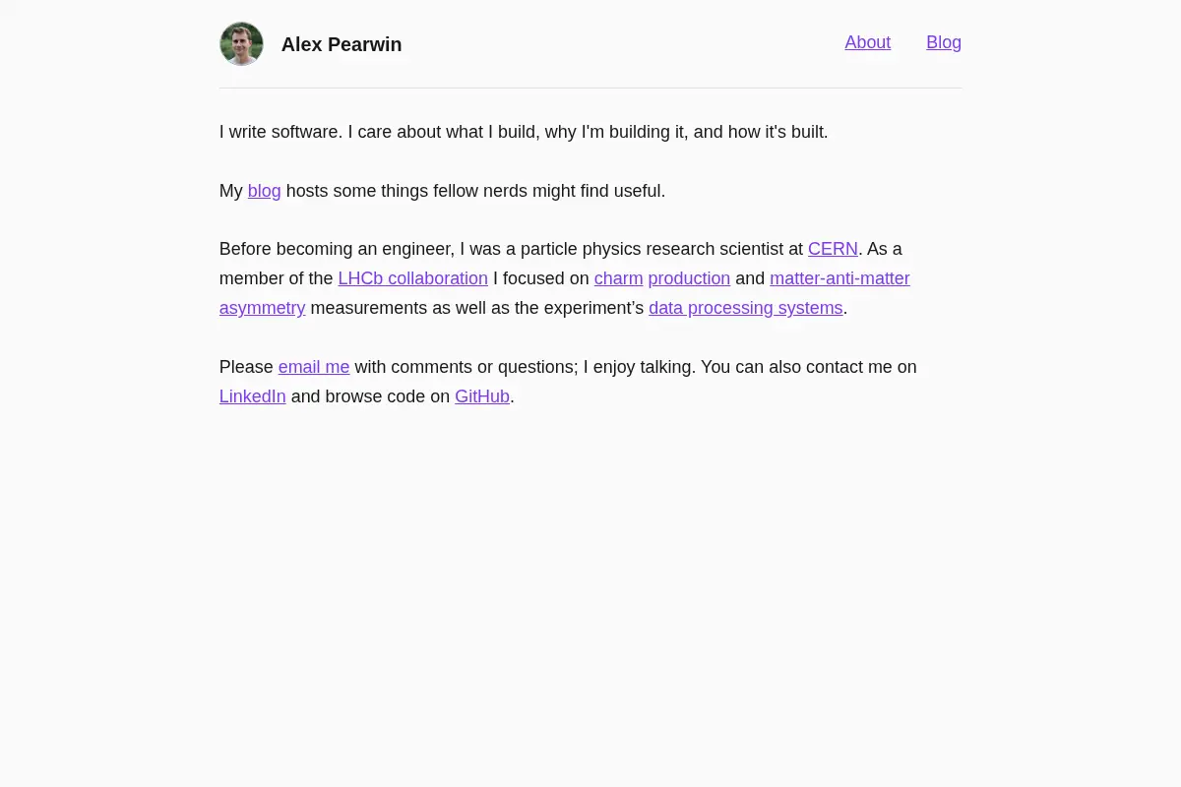Open the 'matter-anti-matter' link text
The width and height of the screenshot is (1181, 787).
pos(839,278)
